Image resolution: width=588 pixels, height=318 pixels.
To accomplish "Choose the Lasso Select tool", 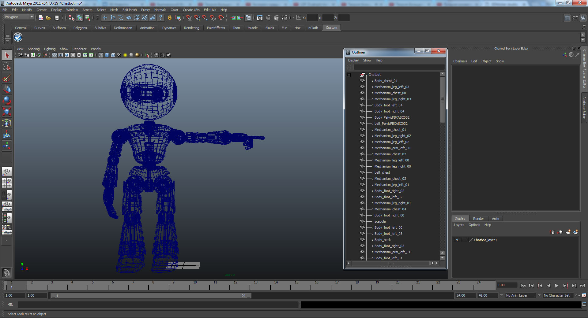I will click(x=7, y=67).
